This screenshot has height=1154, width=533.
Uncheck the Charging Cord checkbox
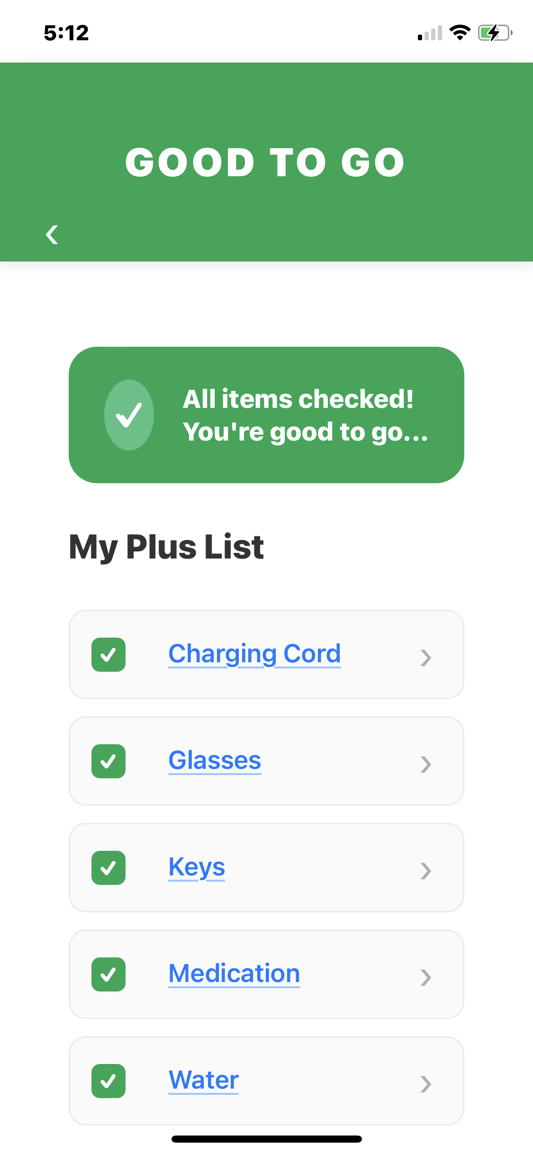click(108, 655)
